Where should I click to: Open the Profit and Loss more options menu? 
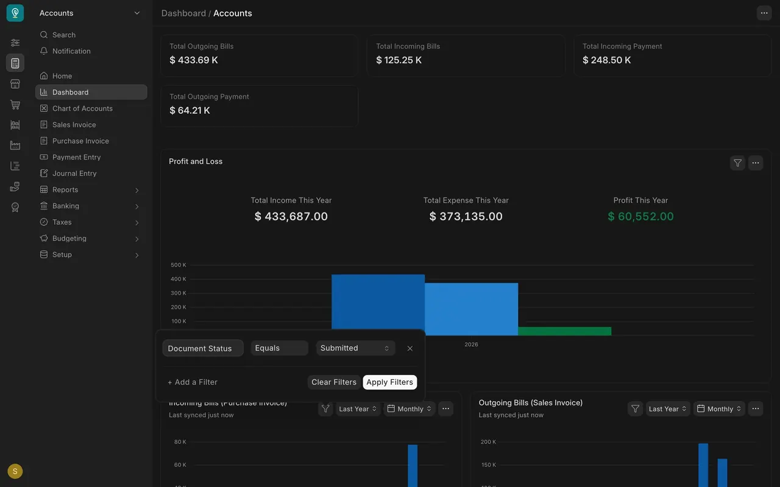click(756, 163)
